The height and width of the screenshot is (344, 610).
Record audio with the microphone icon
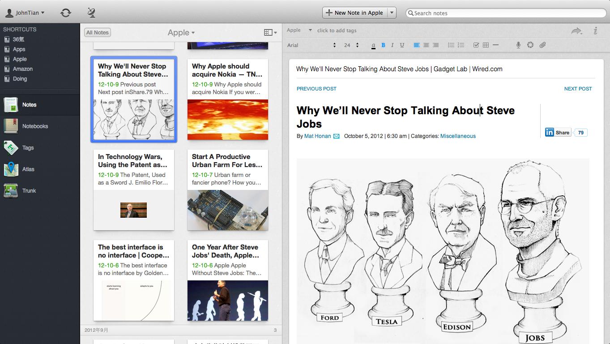tap(519, 45)
